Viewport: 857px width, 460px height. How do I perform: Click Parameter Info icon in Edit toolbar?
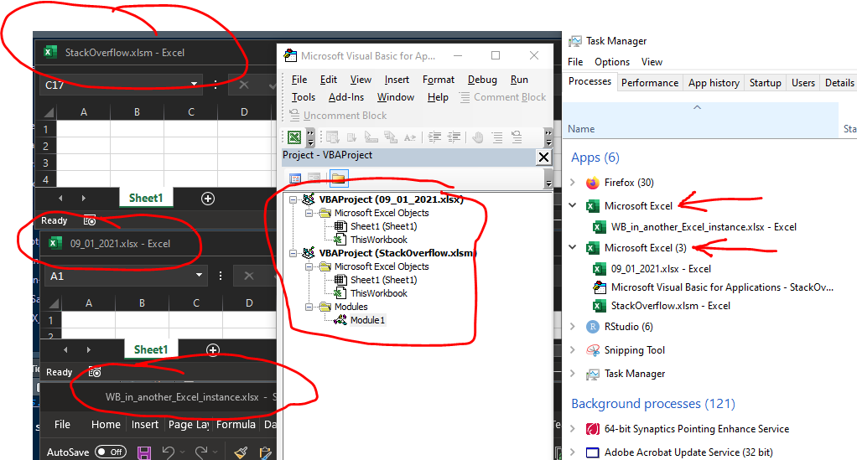[390, 137]
